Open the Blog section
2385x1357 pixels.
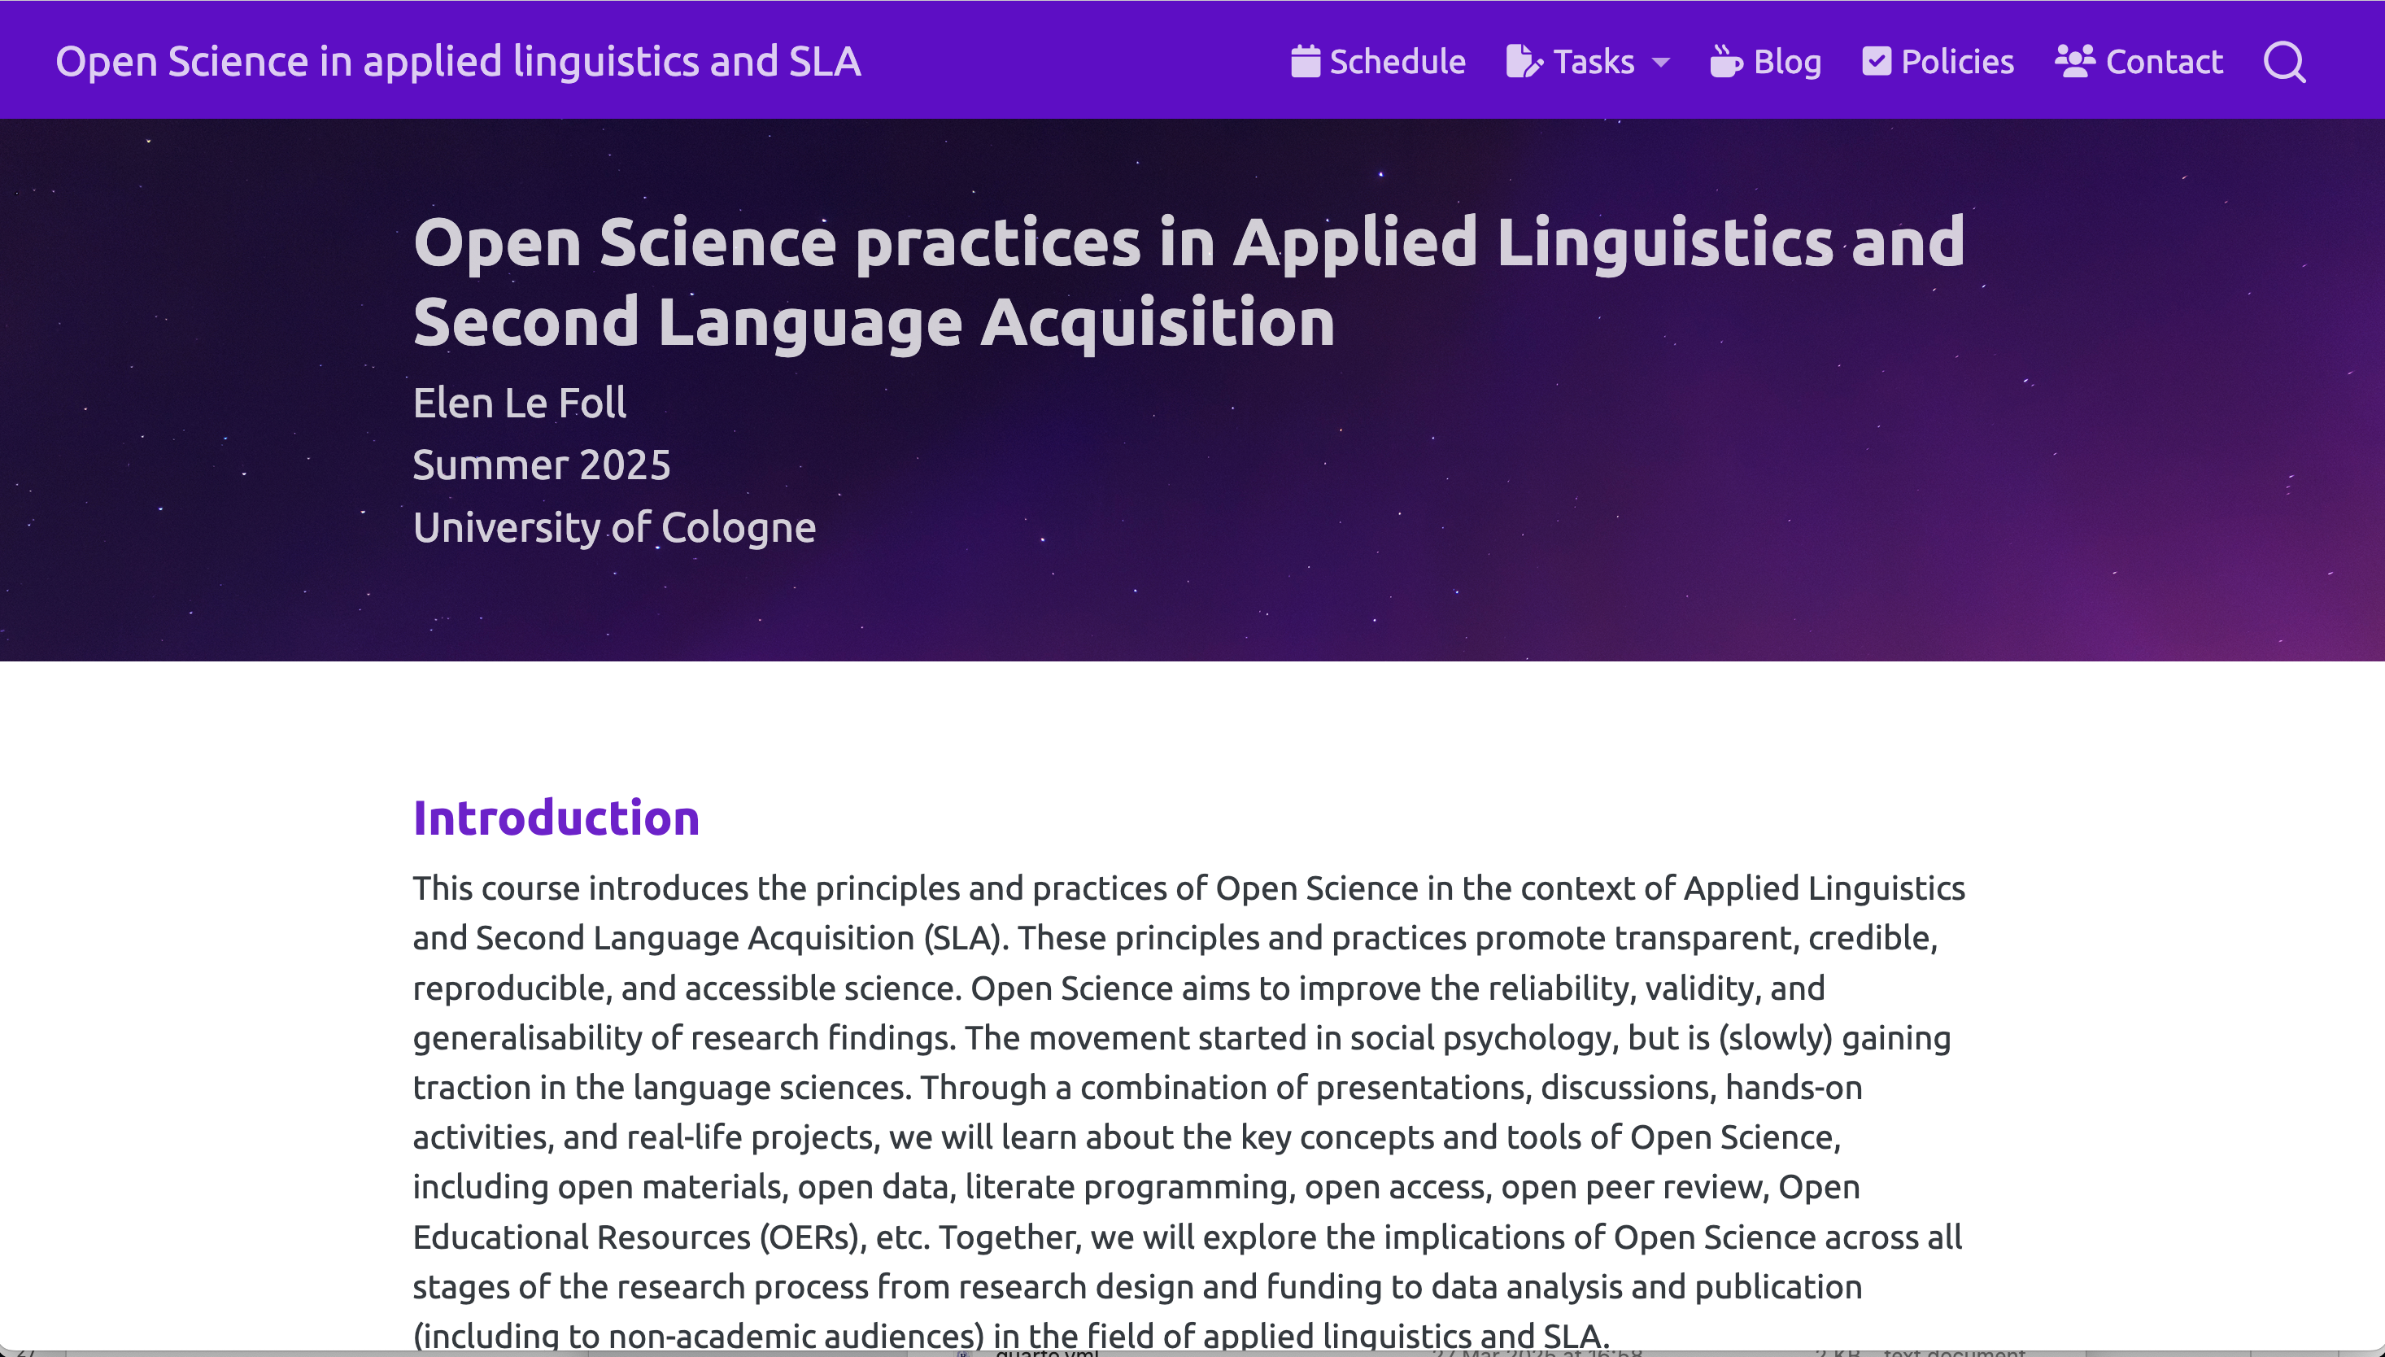1787,60
